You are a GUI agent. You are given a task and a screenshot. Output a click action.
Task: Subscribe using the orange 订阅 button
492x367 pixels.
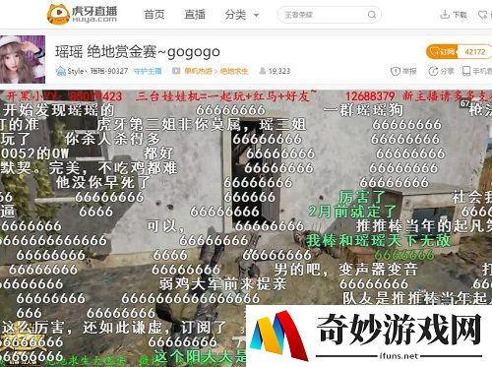[x=442, y=52]
